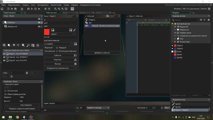The image size is (213, 120).
Task: Switch to the Рабочее место workspace tab
Action: (52, 13)
